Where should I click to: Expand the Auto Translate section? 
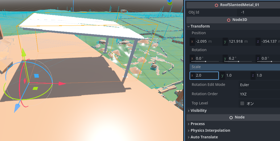pyautogui.click(x=189, y=137)
